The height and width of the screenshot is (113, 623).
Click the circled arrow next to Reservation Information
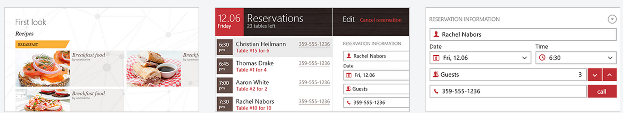(x=612, y=19)
